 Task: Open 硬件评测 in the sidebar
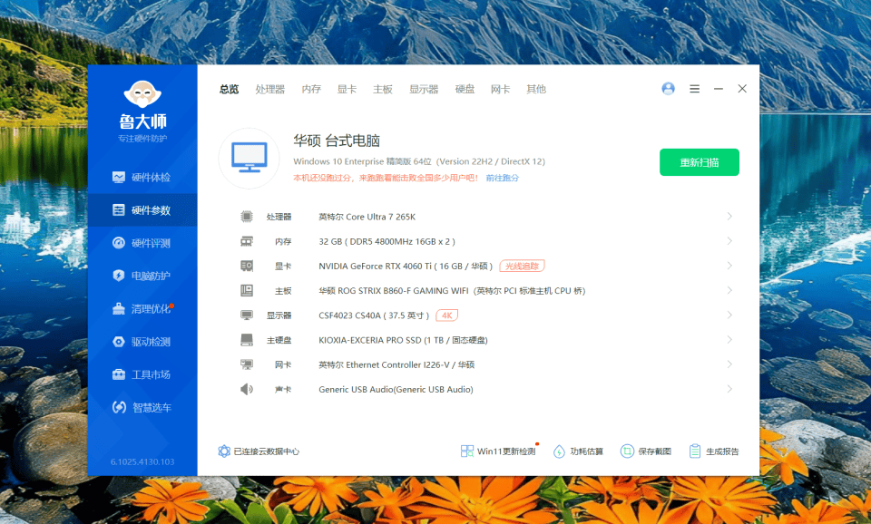[142, 243]
